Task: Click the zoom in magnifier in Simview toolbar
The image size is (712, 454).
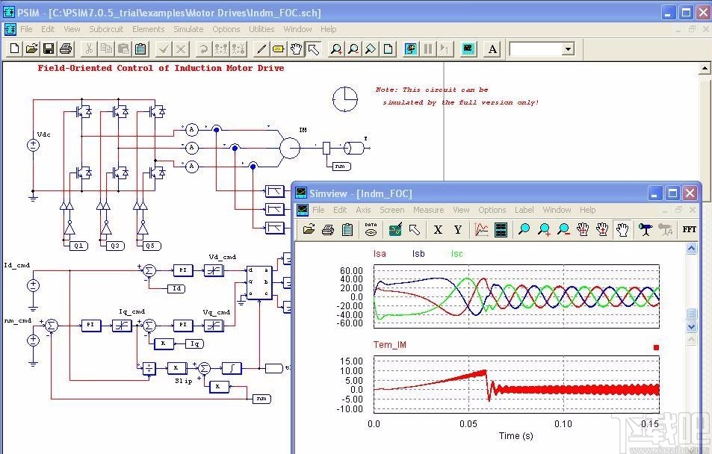Action: coord(544,229)
